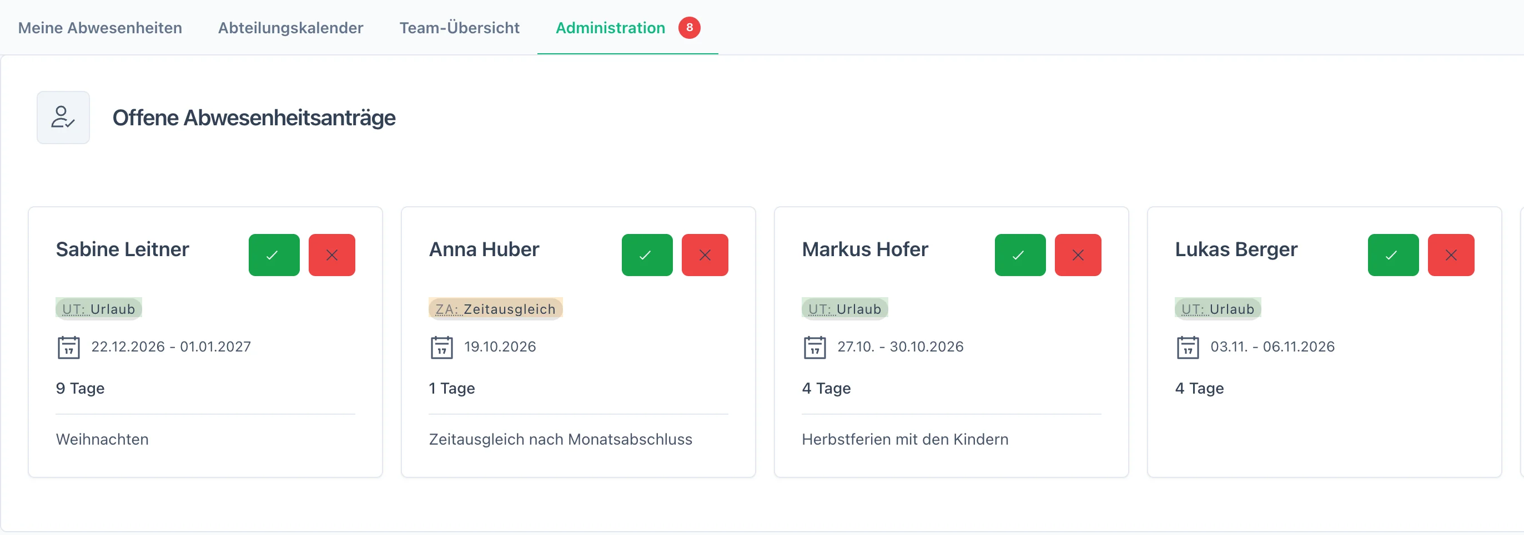Reject Anna Huber's request
The height and width of the screenshot is (535, 1524).
[x=705, y=255]
